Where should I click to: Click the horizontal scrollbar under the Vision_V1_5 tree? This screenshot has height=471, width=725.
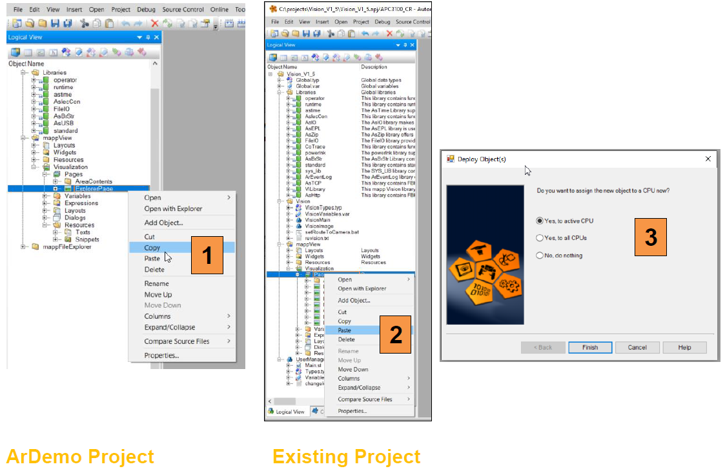tap(336, 401)
